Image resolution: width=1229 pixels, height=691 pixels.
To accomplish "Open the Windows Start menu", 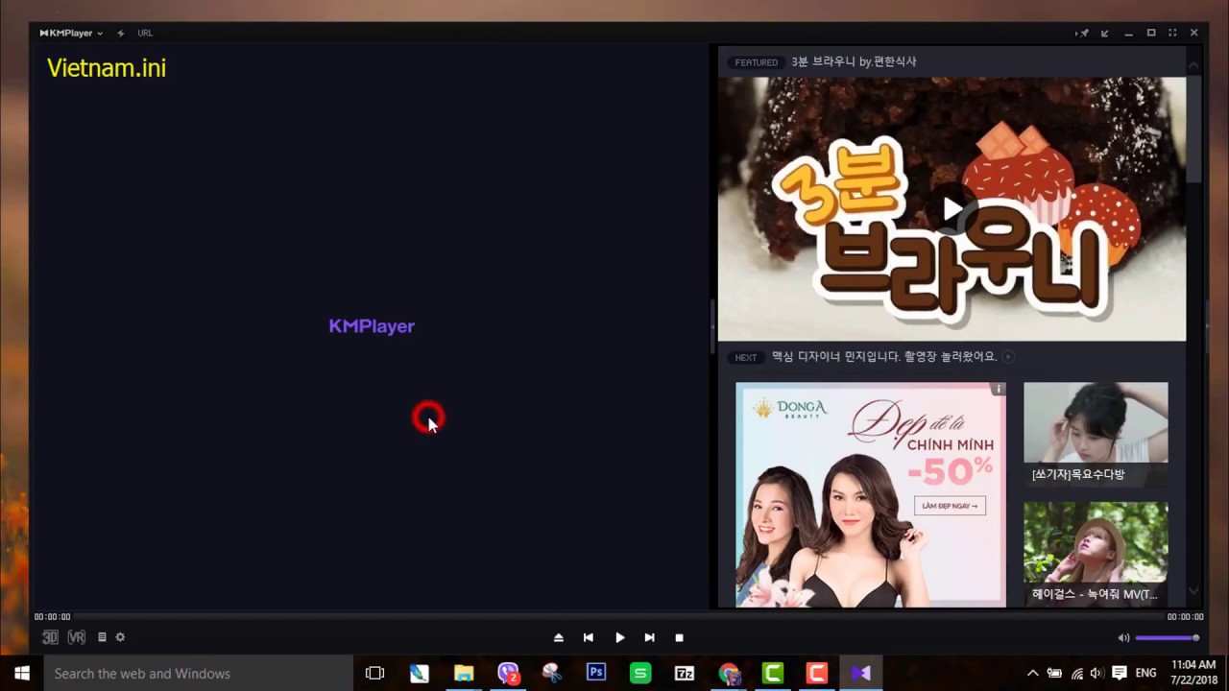I will tap(22, 673).
